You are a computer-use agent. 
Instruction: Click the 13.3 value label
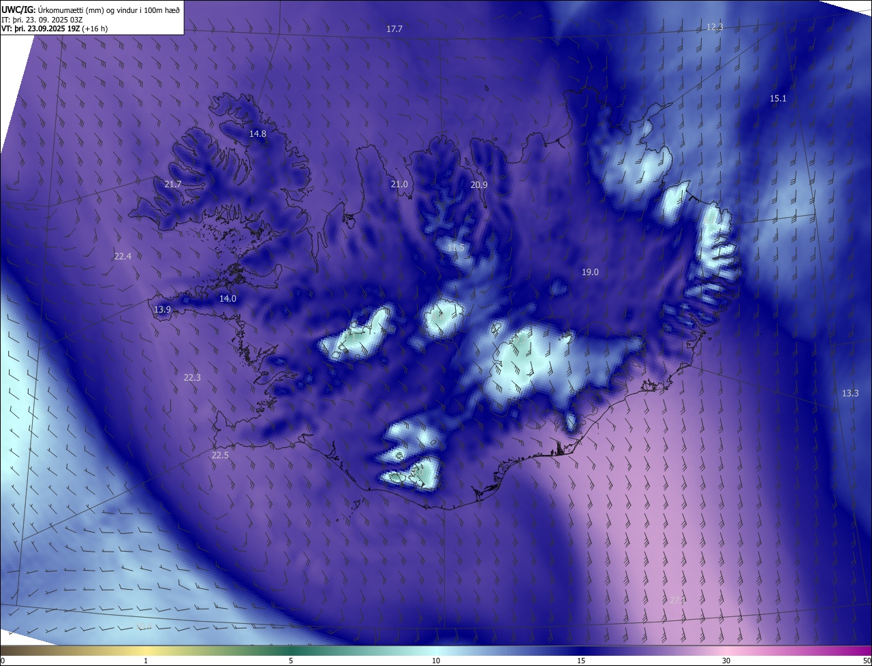coord(850,393)
